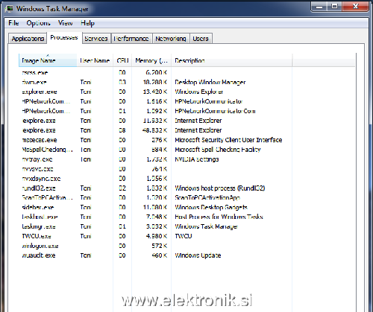Open the View menu

(x=66, y=23)
